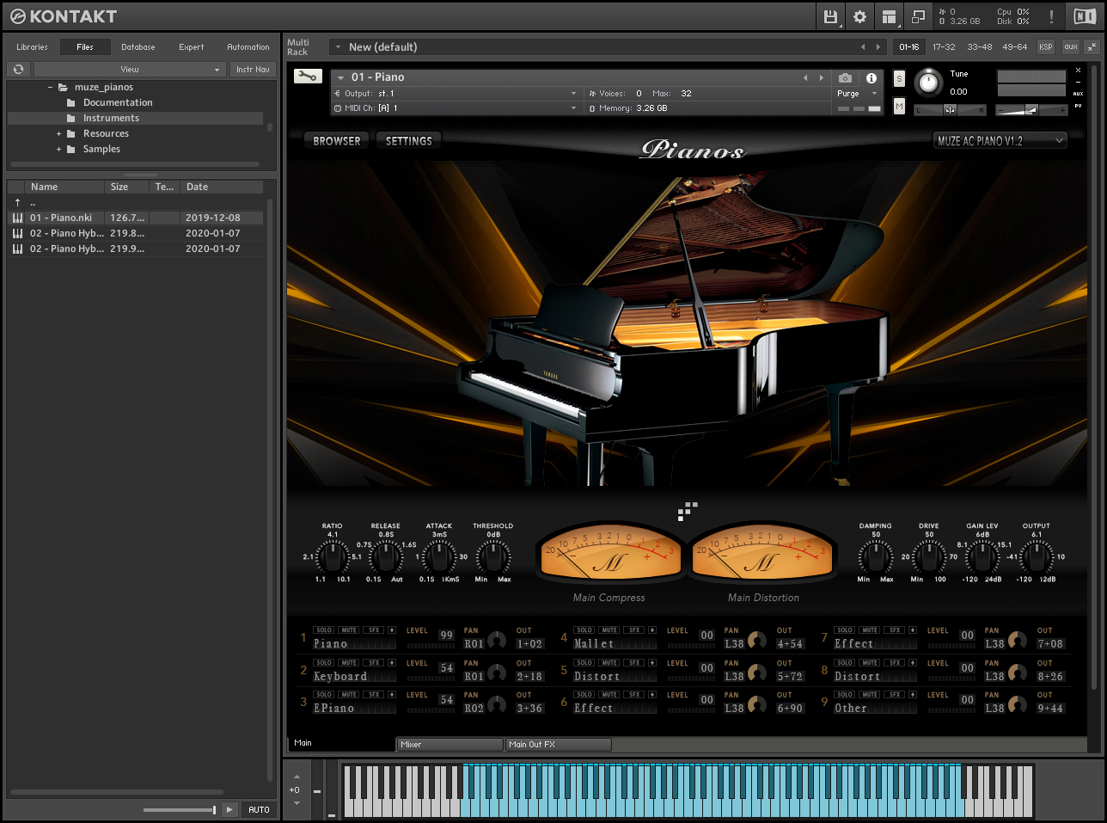Open the workspace layout panel icon
The image size is (1107, 823).
pos(889,16)
